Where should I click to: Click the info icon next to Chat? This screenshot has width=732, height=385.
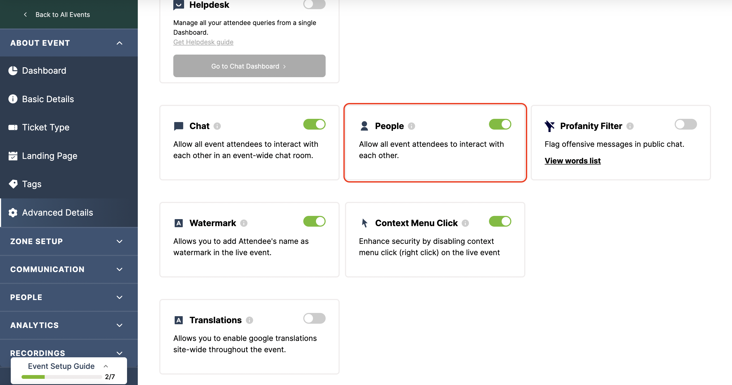coord(217,126)
